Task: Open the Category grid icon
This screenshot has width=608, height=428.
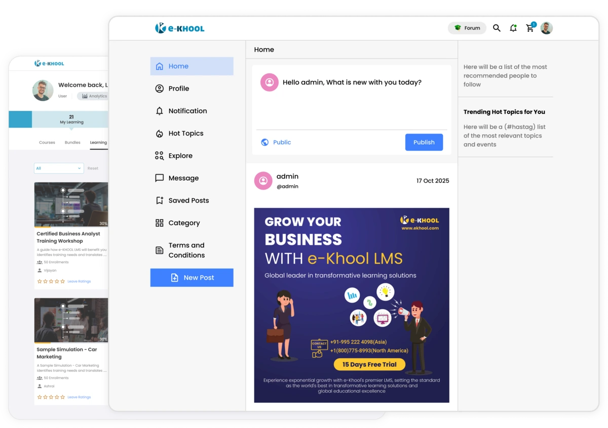Action: pos(159,223)
